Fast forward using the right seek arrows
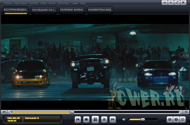Screen dimensions: 190x125 pyautogui.click(x=186, y=112)
